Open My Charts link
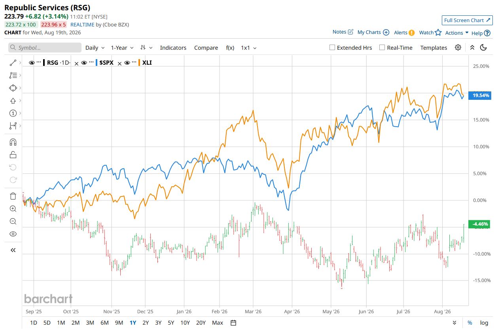The image size is (498, 329). [x=373, y=32]
